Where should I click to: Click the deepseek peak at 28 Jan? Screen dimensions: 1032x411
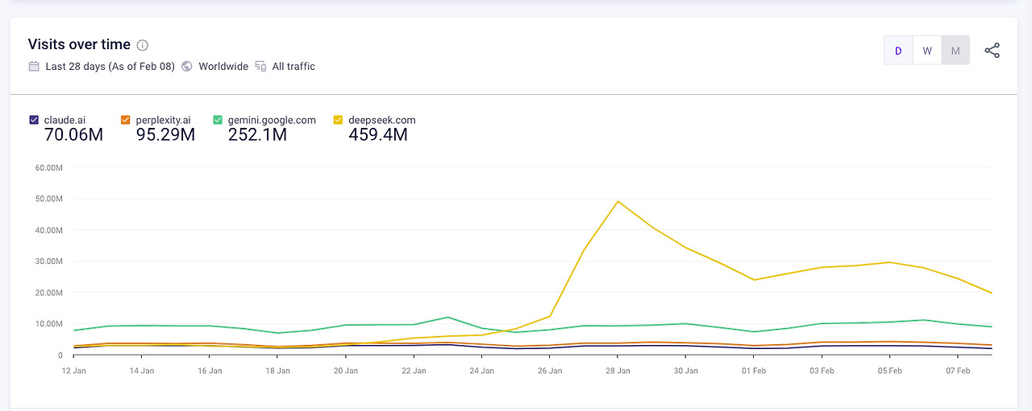[618, 201]
